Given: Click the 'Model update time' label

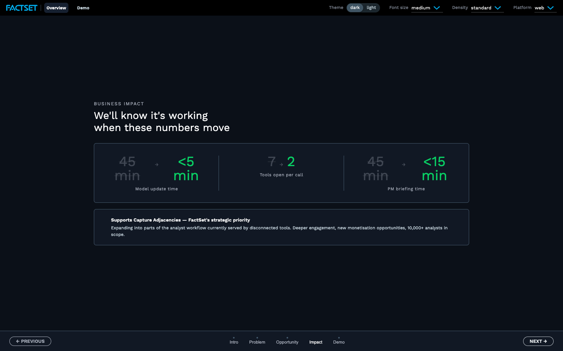Looking at the screenshot, I should [x=156, y=189].
